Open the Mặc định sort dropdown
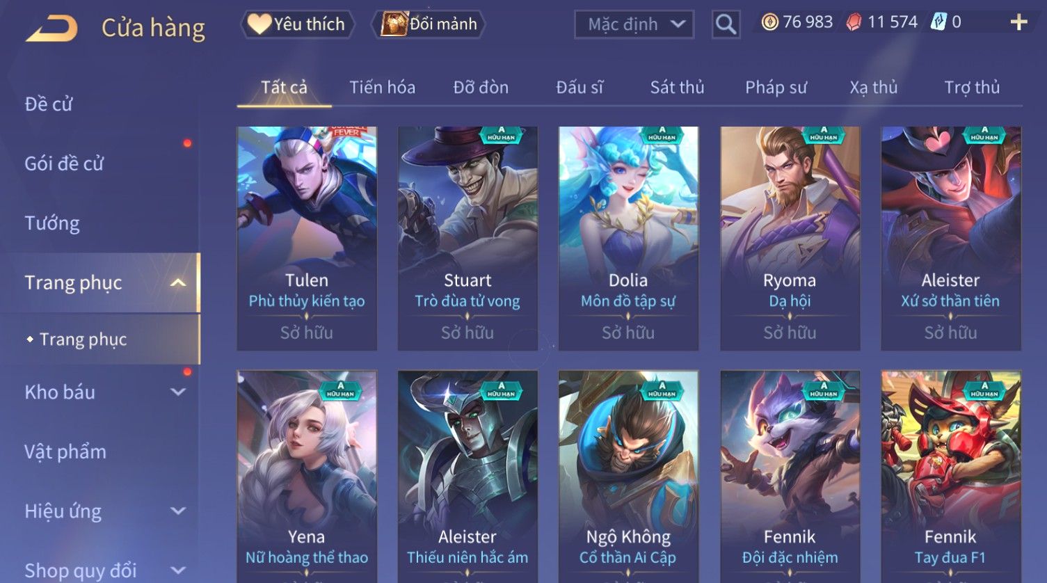The image size is (1047, 583). pyautogui.click(x=634, y=24)
